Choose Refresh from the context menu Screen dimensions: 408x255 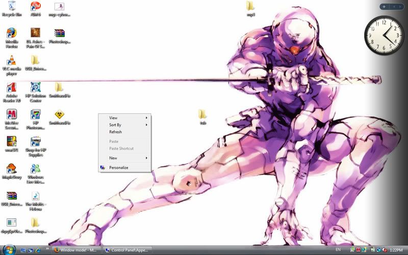(x=115, y=132)
